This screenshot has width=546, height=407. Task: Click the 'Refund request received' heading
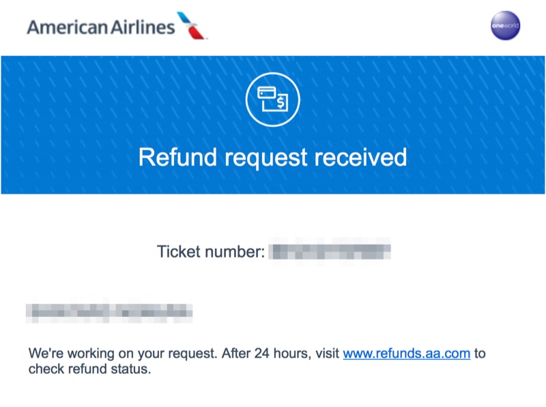(x=272, y=157)
